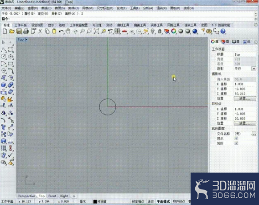Switch to the Perspective viewport tab
The image size is (259, 205).
pyautogui.click(x=26, y=196)
